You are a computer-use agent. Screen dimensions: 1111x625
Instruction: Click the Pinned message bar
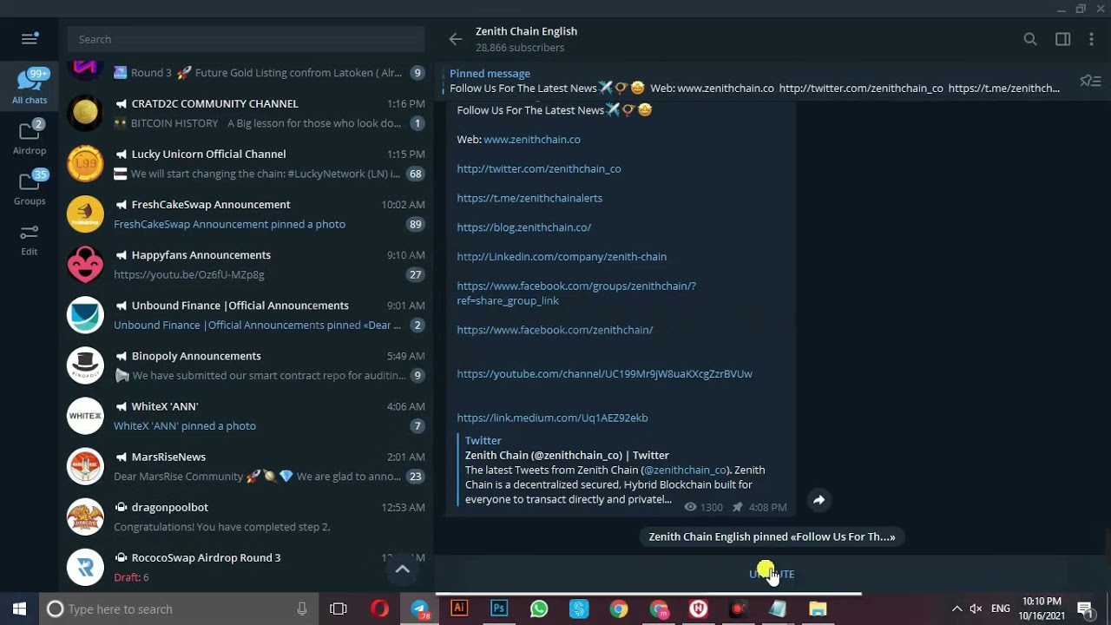pos(755,81)
